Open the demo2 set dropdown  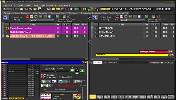133,20
